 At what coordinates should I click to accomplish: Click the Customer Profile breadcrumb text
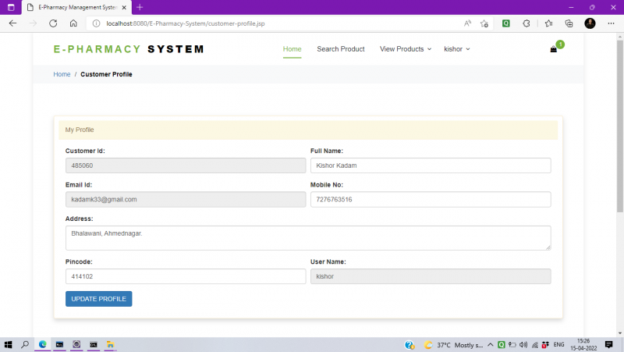point(106,74)
